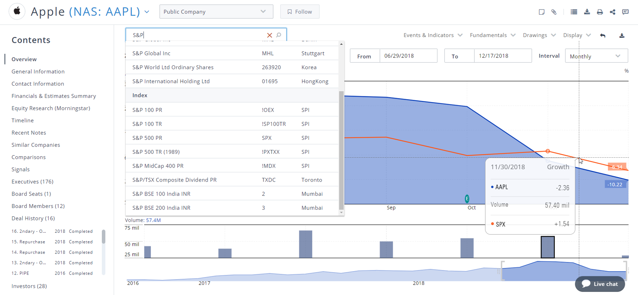The width and height of the screenshot is (638, 295).
Task: Open the Drawings dropdown
Action: [539, 35]
